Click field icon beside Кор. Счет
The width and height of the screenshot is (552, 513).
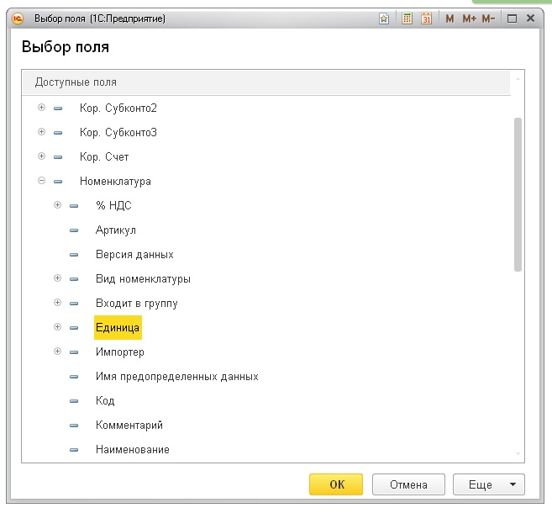click(58, 157)
